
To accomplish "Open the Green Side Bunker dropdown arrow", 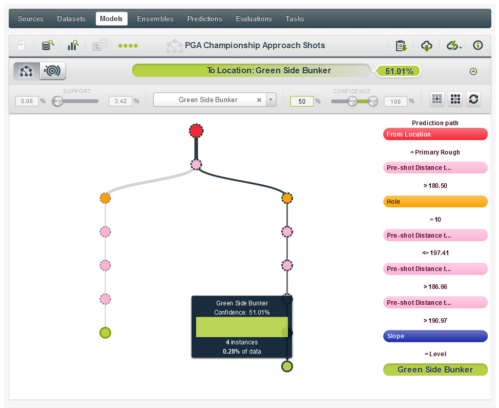I will click(x=271, y=100).
